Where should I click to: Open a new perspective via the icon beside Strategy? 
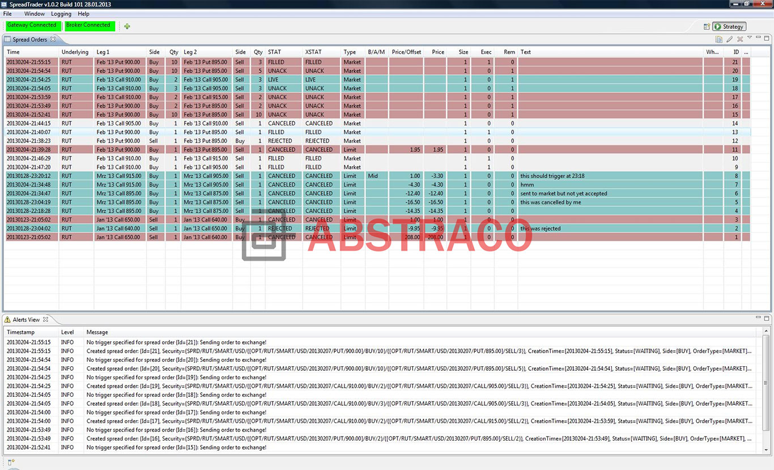(706, 26)
